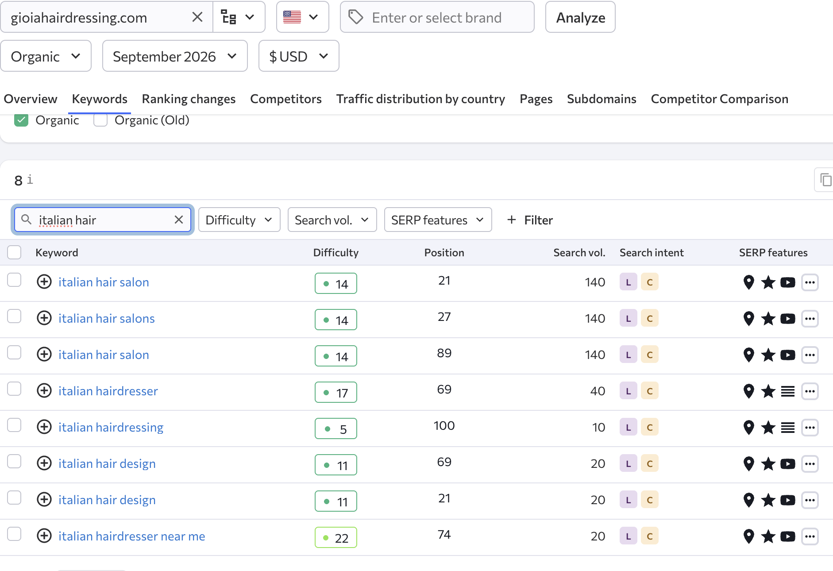Click the reviews star icon for italian hairdressing
833x571 pixels.
tap(768, 428)
